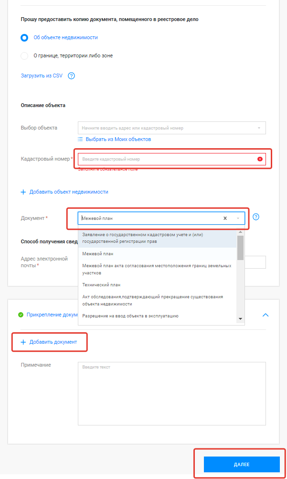The image size is (287, 479).
Task: Collapse the Документ dropdown arrow
Action: pyautogui.click(x=238, y=218)
